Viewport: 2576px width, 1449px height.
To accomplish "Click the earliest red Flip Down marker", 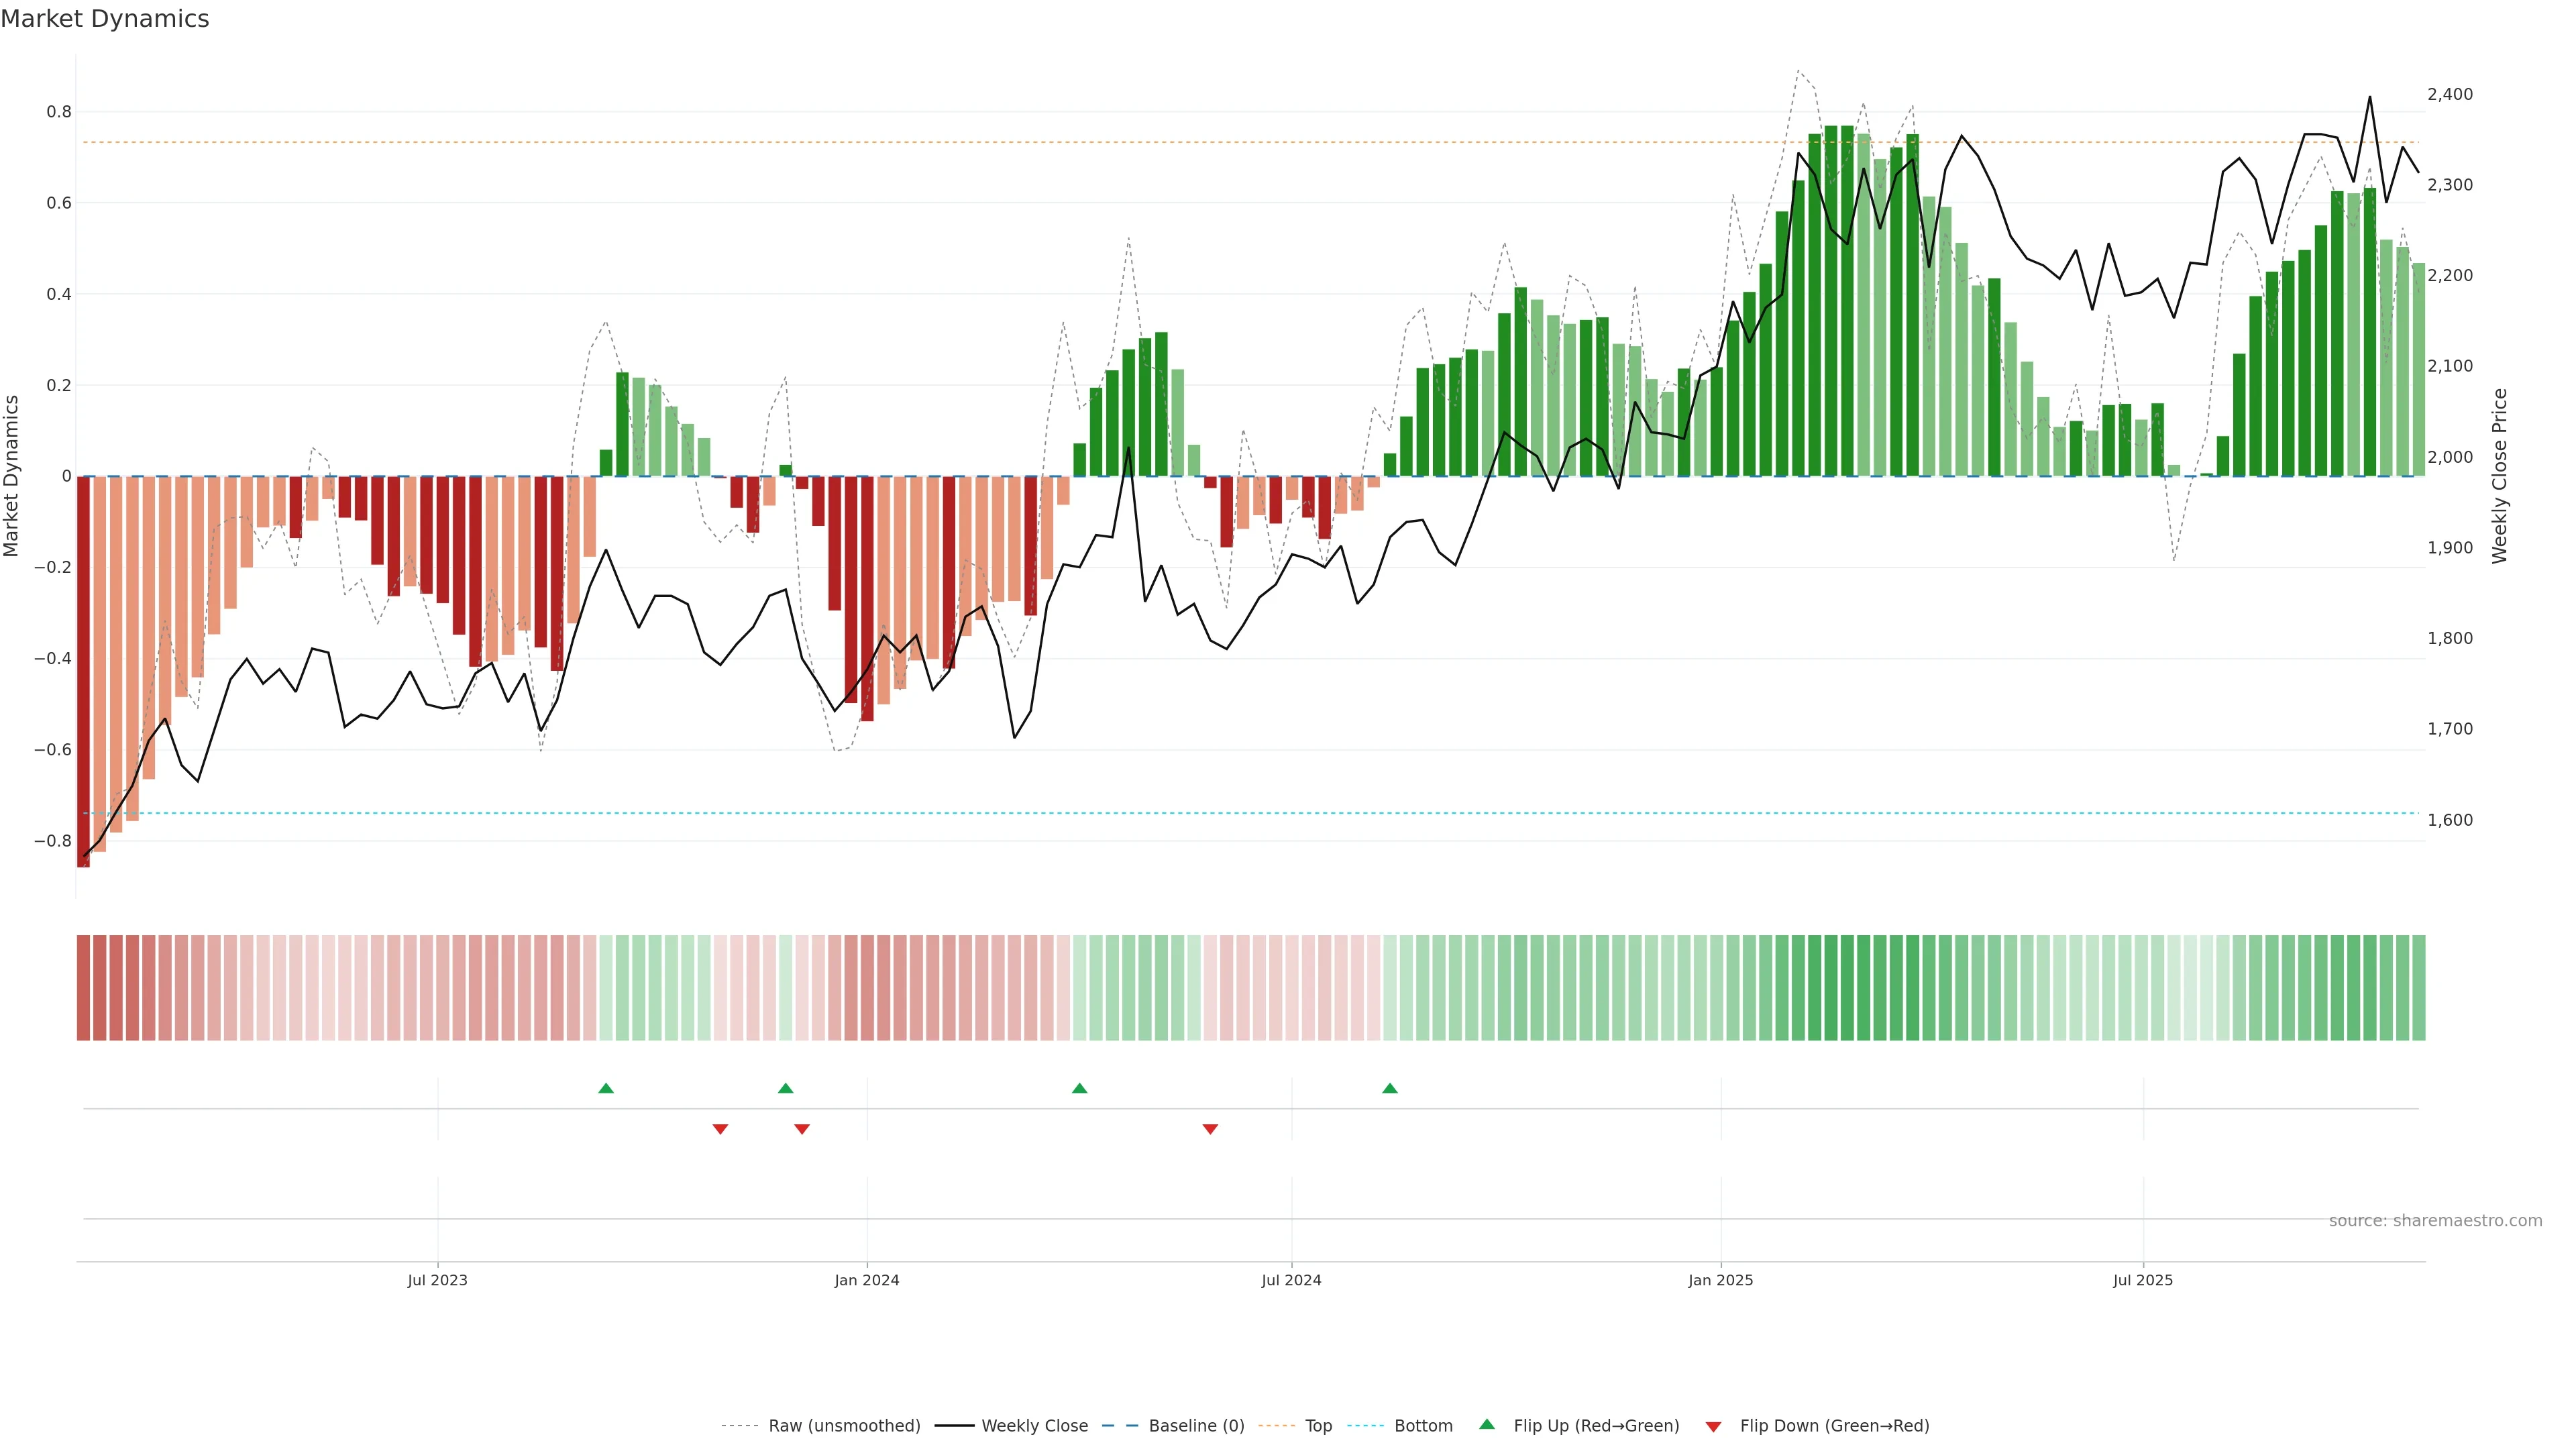I will coord(720,1129).
